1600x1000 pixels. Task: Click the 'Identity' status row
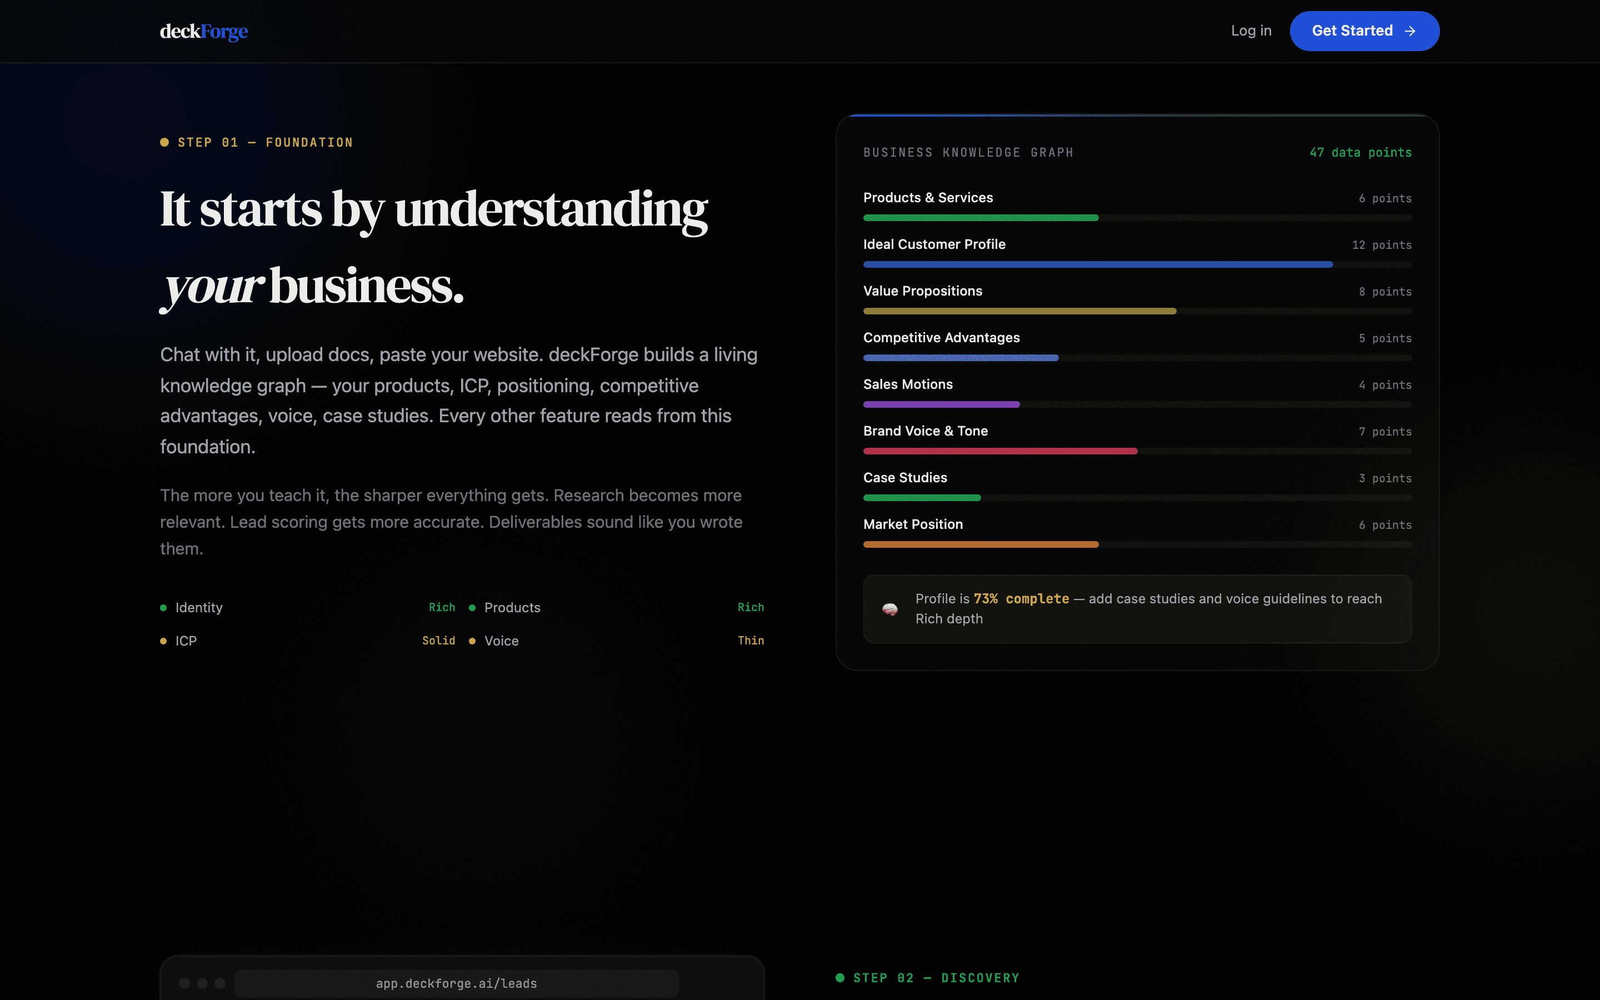[x=307, y=607]
